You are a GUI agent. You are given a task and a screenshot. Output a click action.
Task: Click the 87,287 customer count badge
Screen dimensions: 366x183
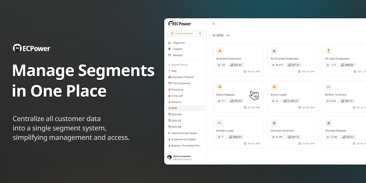point(278,137)
